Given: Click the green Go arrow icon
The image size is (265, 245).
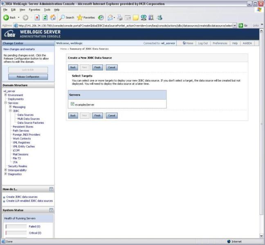Looking at the screenshot, I should (240, 25).
